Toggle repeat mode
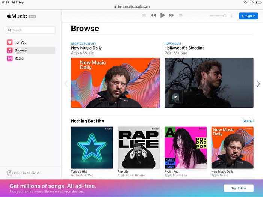 (x=181, y=15)
